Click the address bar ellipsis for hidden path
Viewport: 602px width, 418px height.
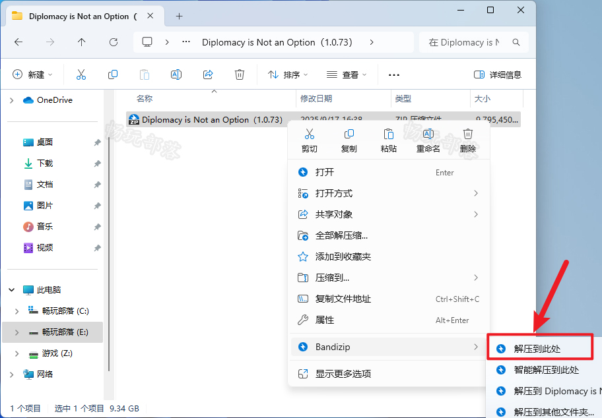186,42
